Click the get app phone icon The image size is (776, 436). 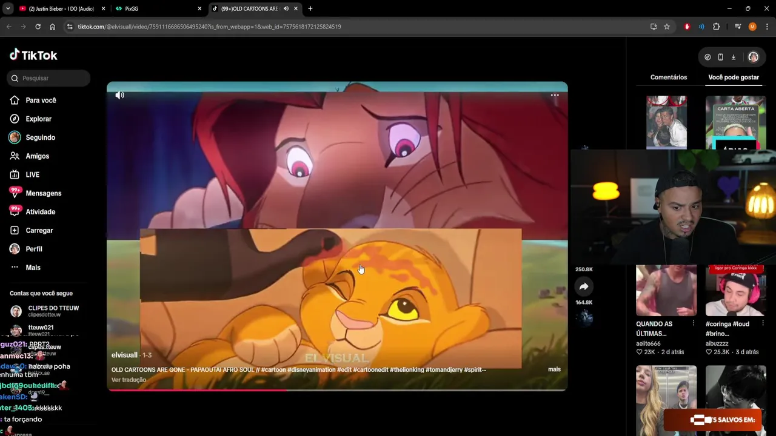[720, 57]
